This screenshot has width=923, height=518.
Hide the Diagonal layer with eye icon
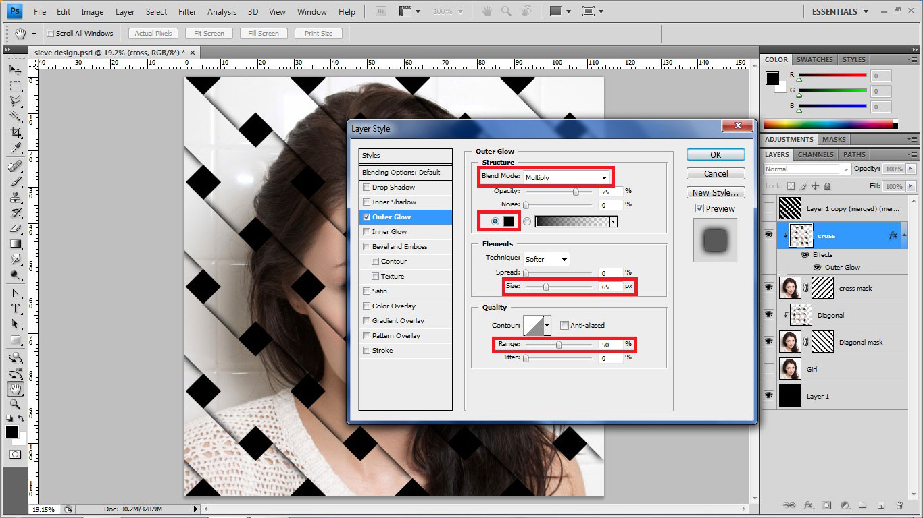coord(768,314)
